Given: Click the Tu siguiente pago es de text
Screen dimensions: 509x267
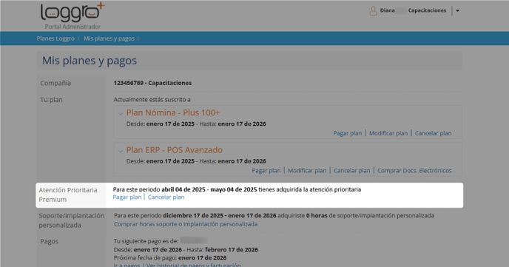Looking at the screenshot, I should pyautogui.click(x=146, y=241).
